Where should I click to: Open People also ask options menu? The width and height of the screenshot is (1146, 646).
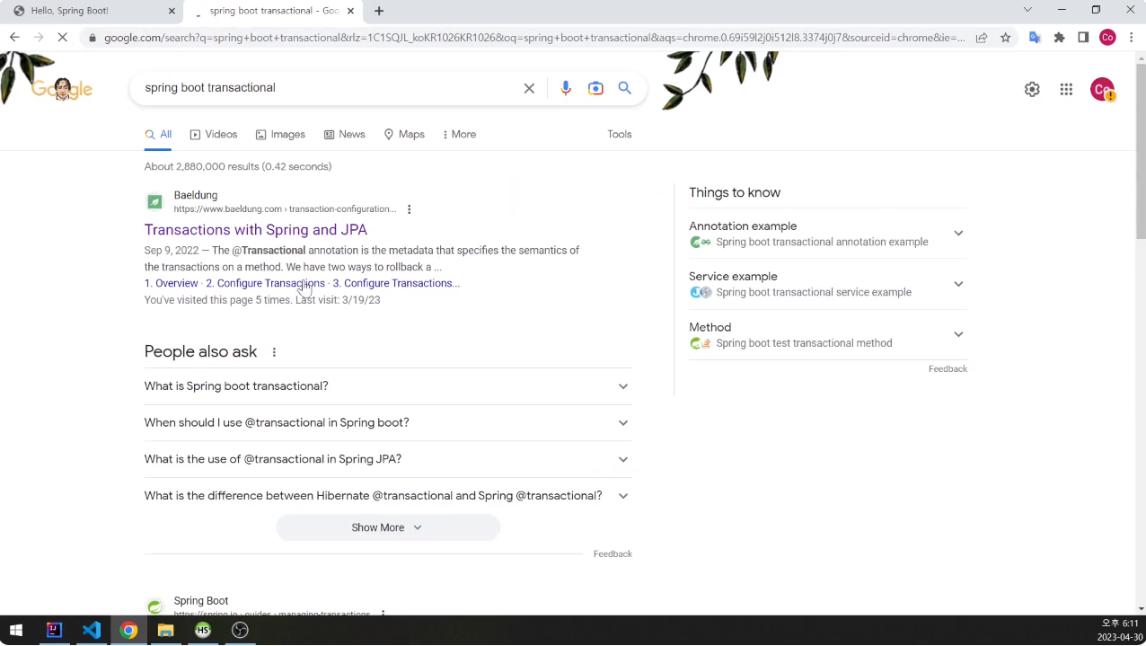pos(274,352)
